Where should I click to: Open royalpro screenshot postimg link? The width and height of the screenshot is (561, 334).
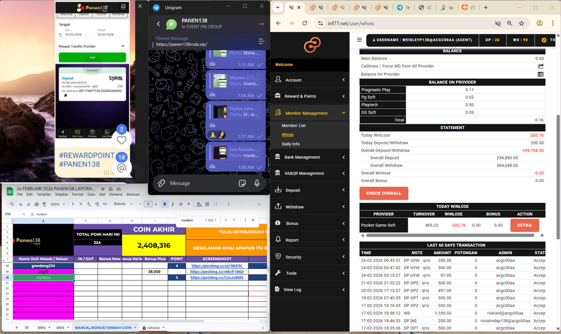(x=217, y=277)
